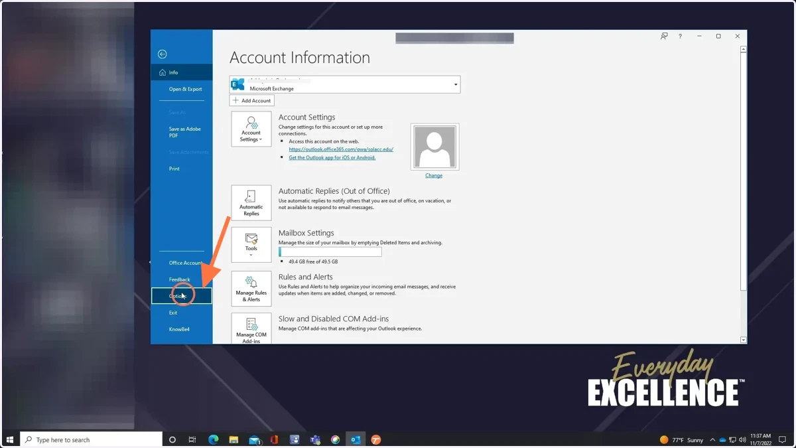The height and width of the screenshot is (448, 796).
Task: Open the Office app on taskbar
Action: pos(274,439)
